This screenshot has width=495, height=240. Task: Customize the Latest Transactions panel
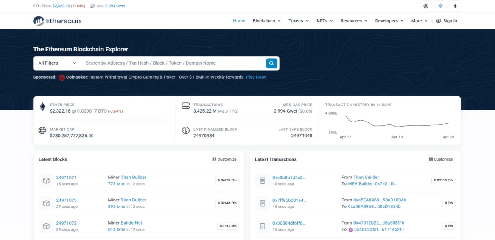(x=441, y=159)
